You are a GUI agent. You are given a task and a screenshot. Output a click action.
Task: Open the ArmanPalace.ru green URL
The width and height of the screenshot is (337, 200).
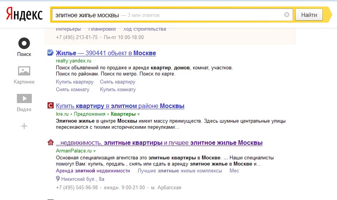tap(74, 151)
